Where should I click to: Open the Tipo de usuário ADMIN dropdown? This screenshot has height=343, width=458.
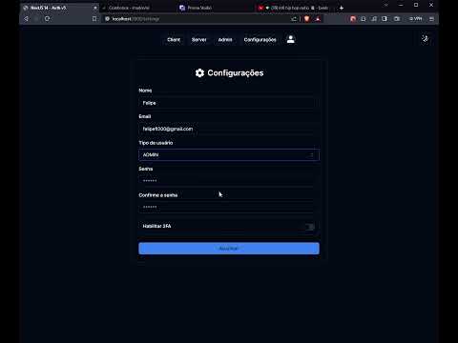tap(229, 155)
